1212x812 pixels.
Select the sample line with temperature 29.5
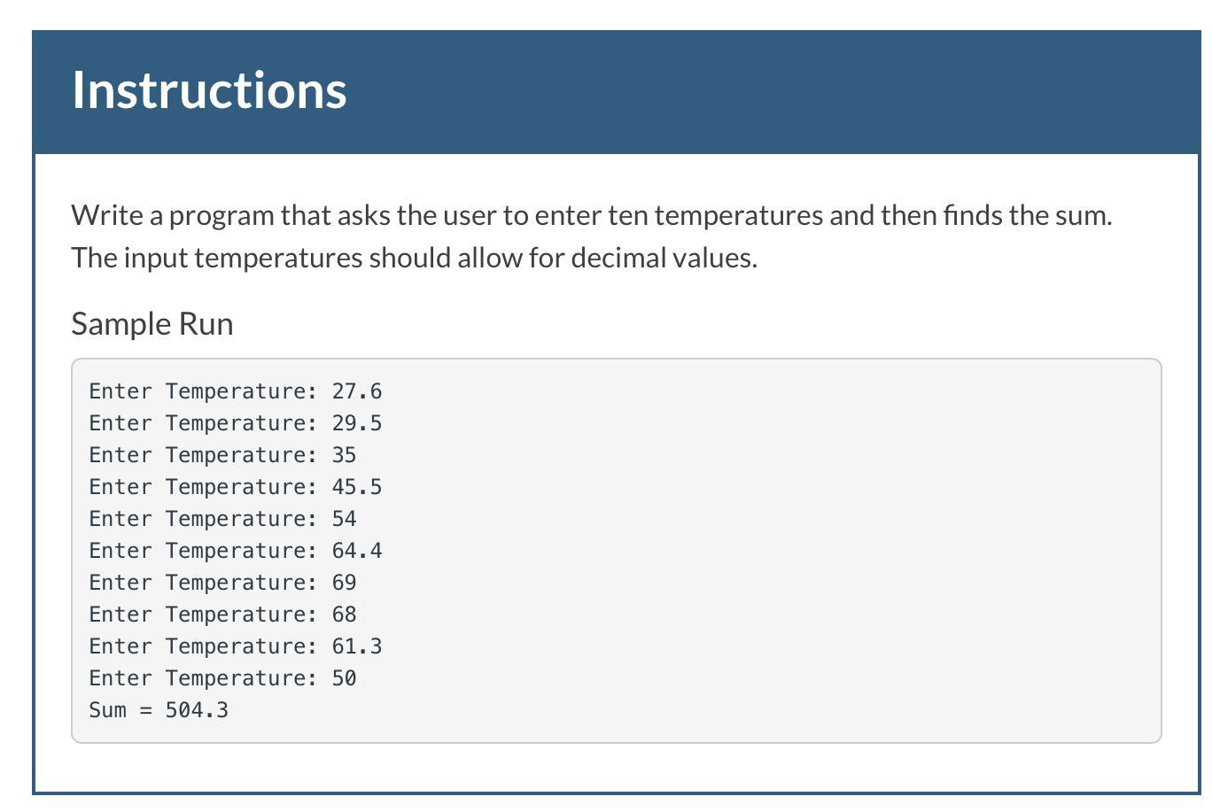tap(236, 423)
